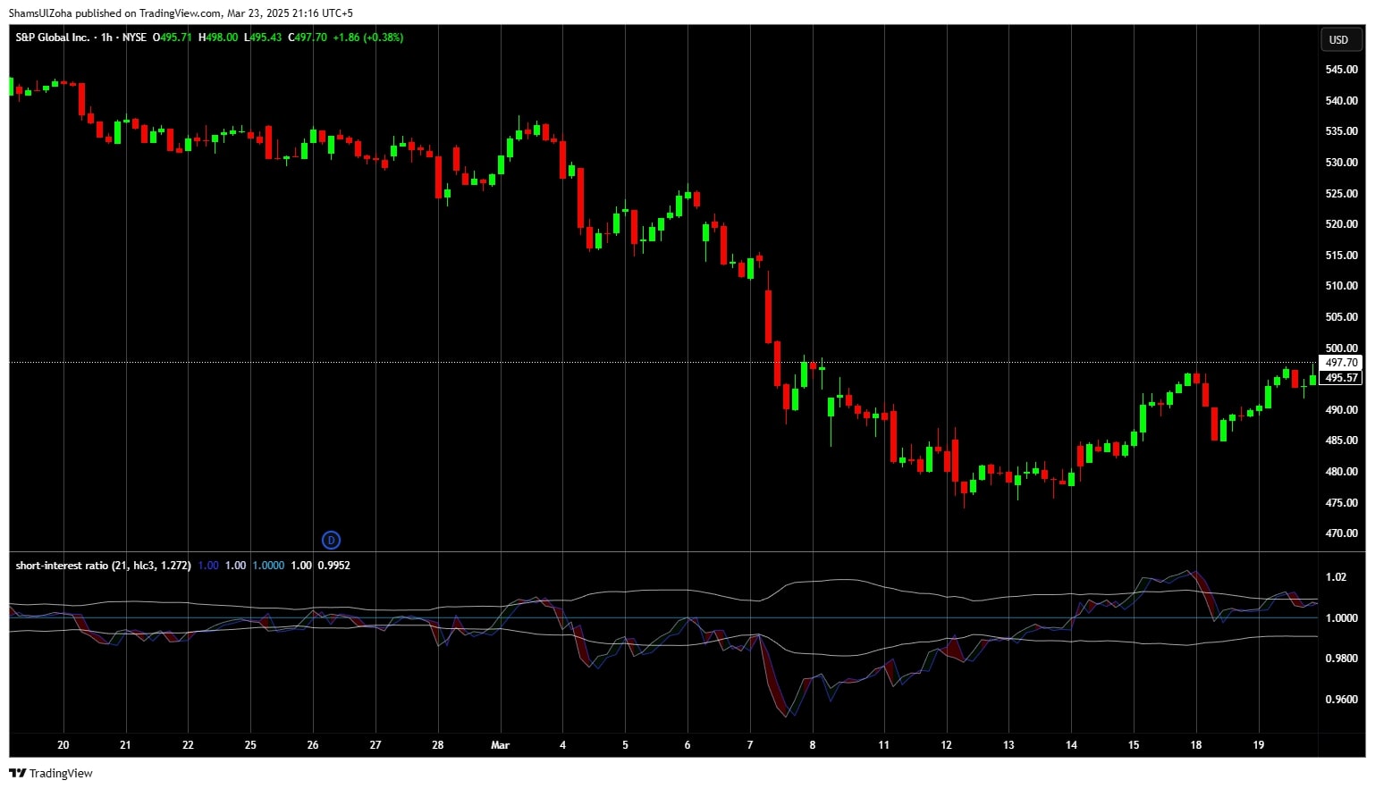
Task: Select the blue 1.00 indicator parameter
Action: tap(207, 565)
